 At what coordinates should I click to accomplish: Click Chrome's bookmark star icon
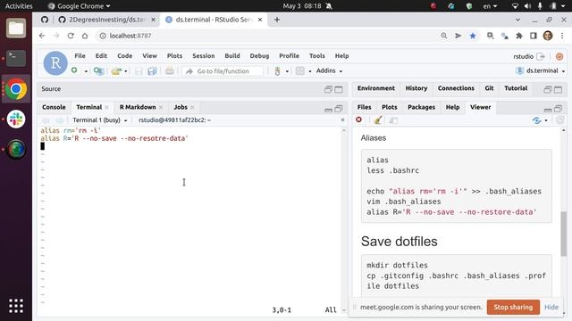click(x=473, y=36)
